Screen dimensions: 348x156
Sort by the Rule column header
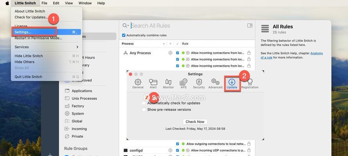coord(185,44)
